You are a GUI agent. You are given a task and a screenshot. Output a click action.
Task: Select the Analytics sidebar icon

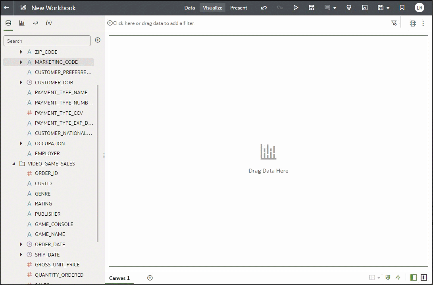(x=35, y=23)
